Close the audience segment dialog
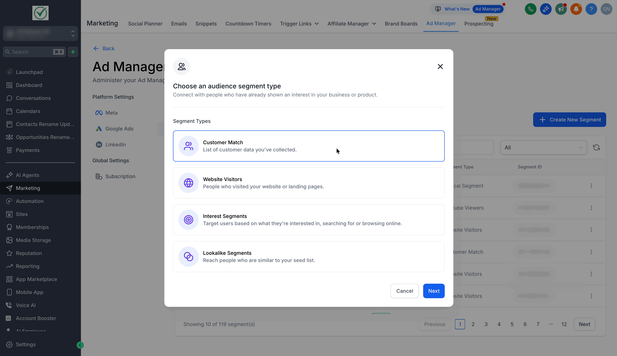 440,67
